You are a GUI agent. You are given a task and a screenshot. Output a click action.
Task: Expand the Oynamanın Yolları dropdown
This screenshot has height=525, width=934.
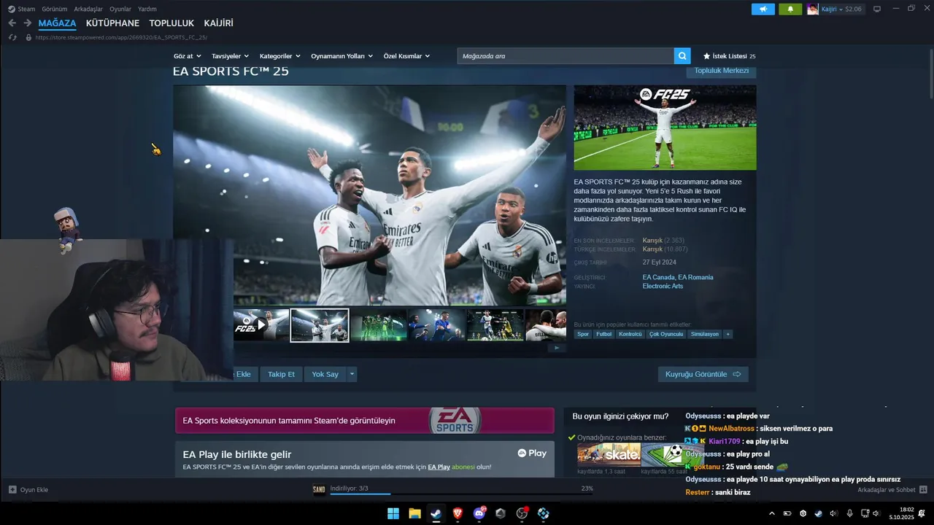click(342, 56)
